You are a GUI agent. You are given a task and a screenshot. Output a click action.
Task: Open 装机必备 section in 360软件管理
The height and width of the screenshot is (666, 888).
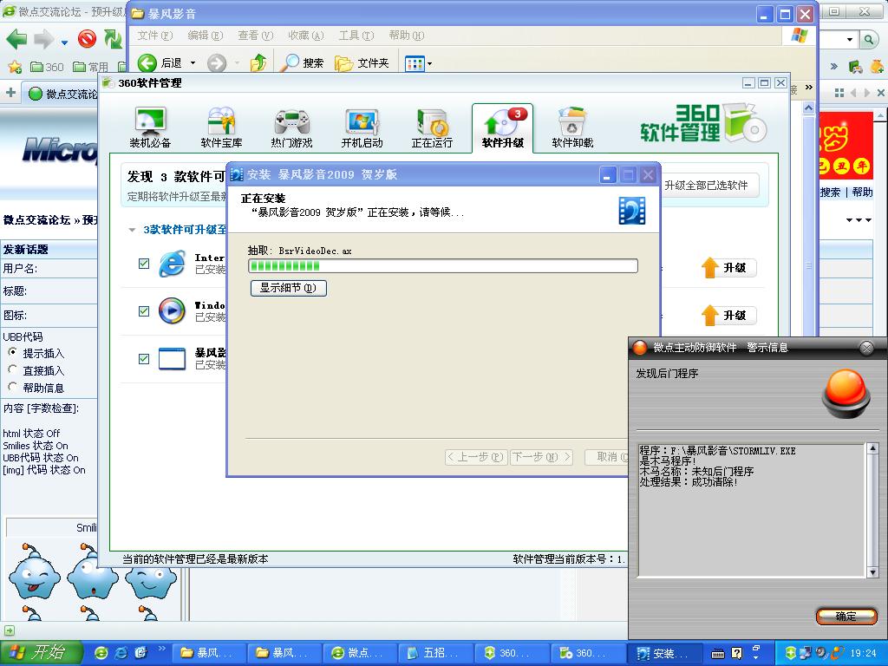pyautogui.click(x=150, y=128)
